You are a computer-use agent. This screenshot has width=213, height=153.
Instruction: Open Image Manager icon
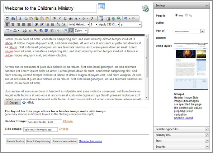click(101, 19)
